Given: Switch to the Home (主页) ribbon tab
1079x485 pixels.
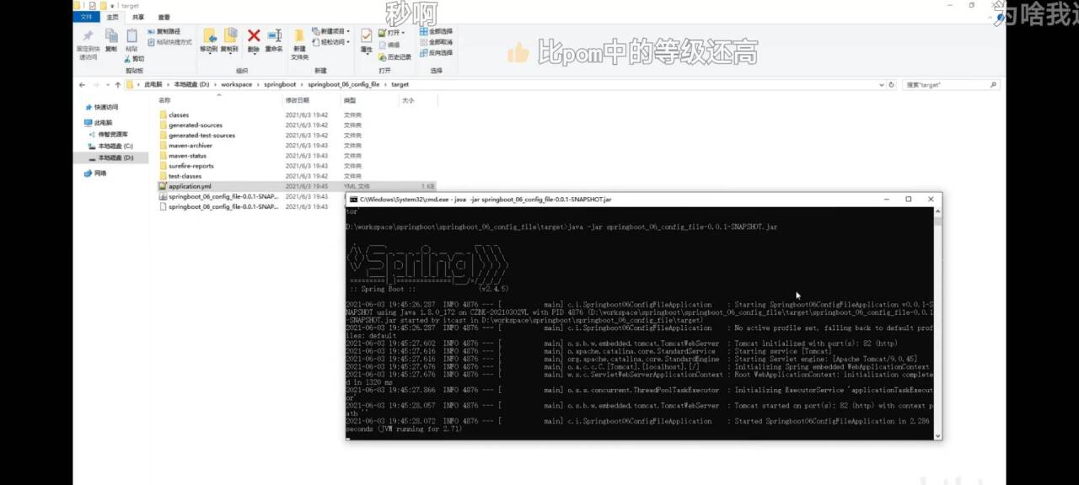Looking at the screenshot, I should click(112, 17).
